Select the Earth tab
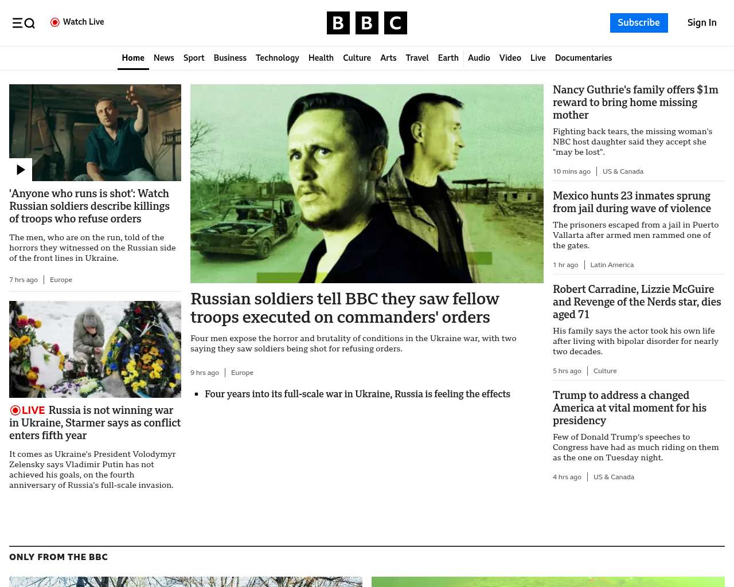 pyautogui.click(x=448, y=58)
